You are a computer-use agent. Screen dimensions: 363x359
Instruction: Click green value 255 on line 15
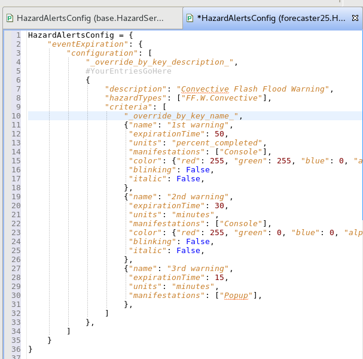[284, 161]
